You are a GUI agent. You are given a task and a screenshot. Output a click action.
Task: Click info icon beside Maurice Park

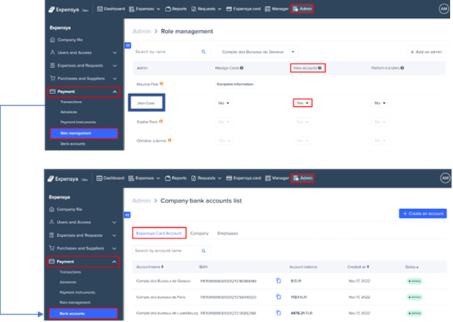click(162, 83)
